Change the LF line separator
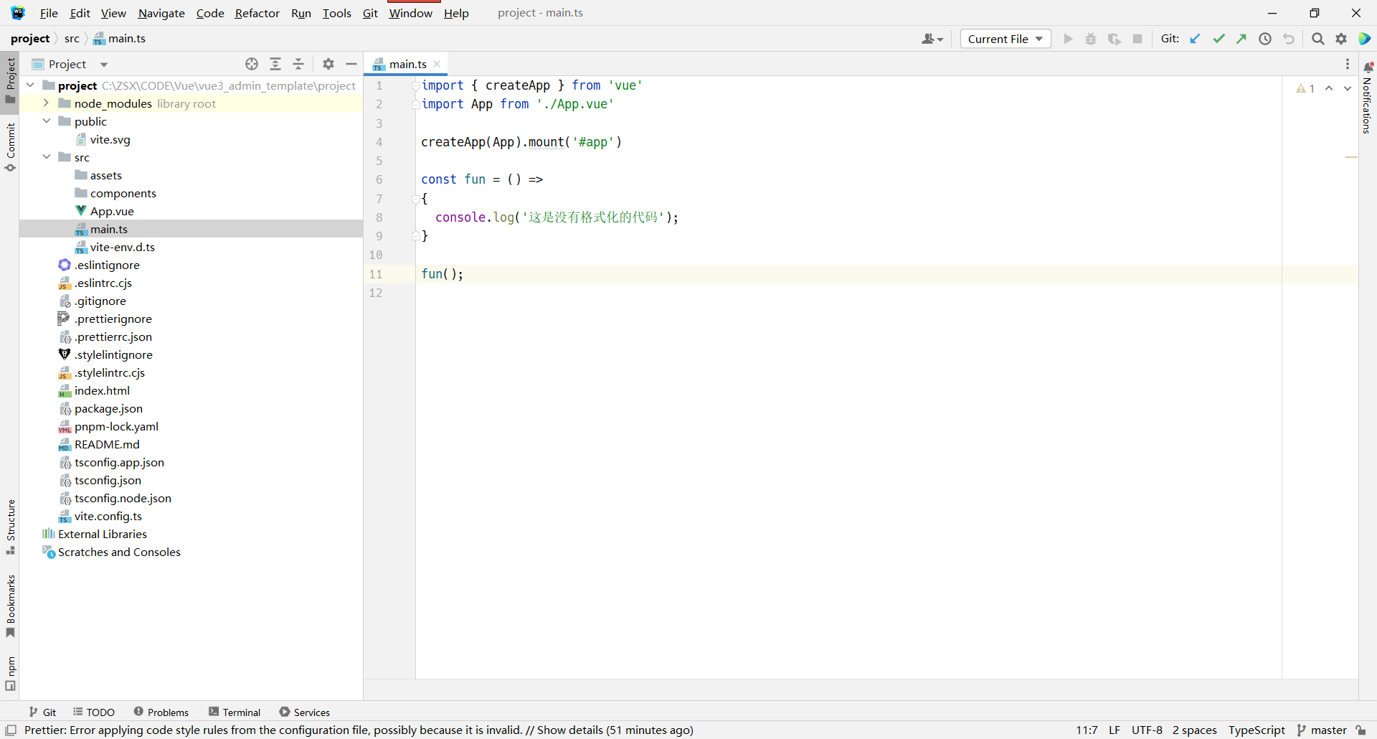This screenshot has height=739, width=1377. tap(1115, 730)
